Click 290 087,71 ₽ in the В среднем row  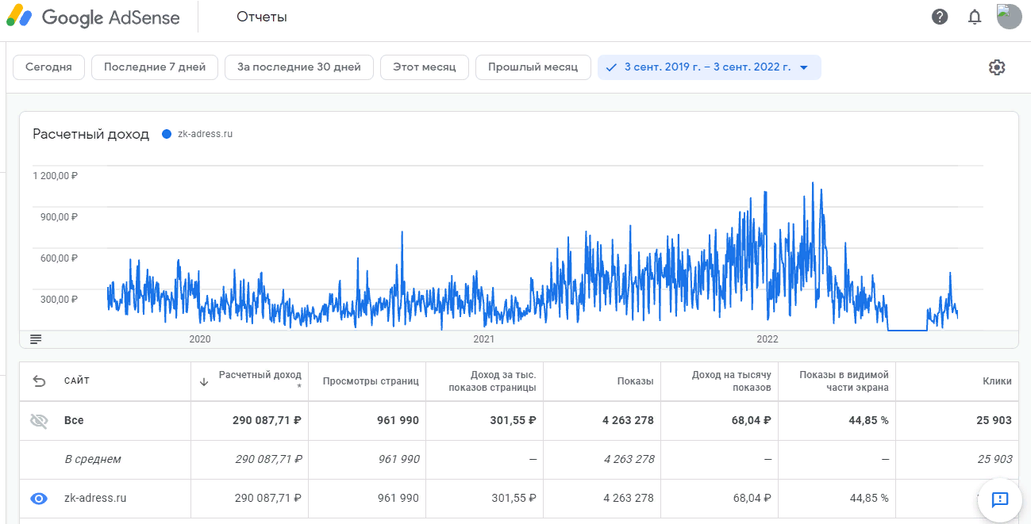point(268,459)
